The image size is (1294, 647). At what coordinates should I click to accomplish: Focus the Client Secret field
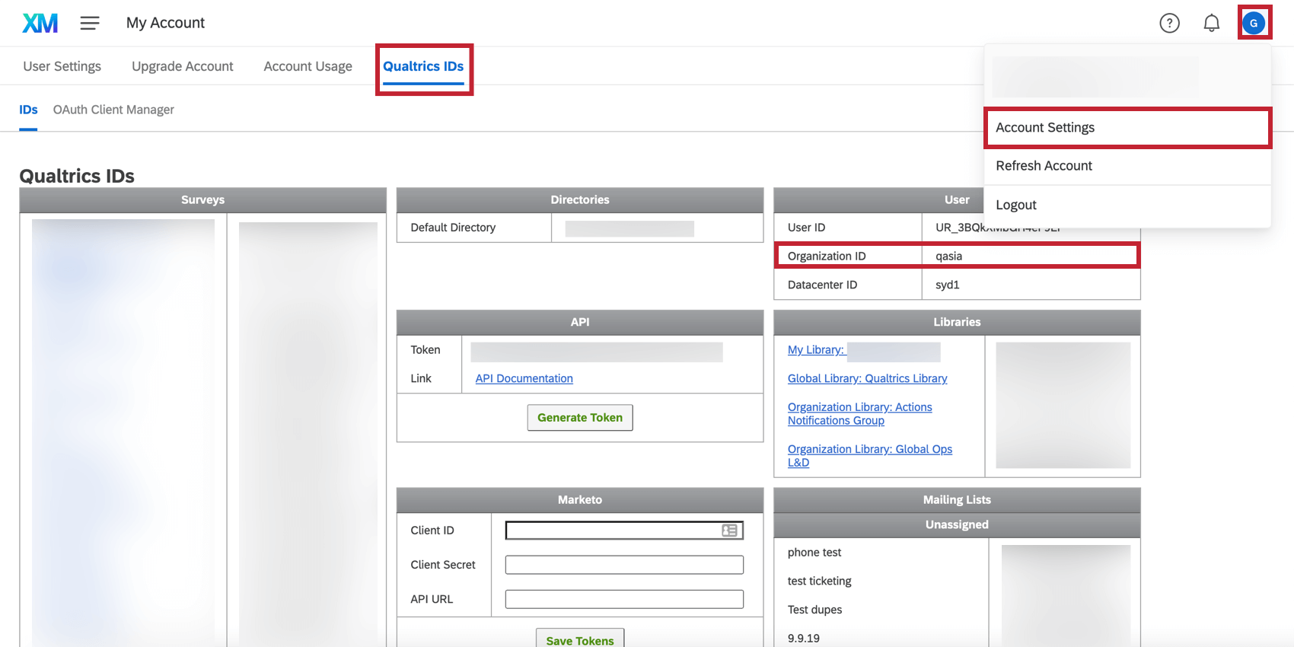(x=624, y=565)
